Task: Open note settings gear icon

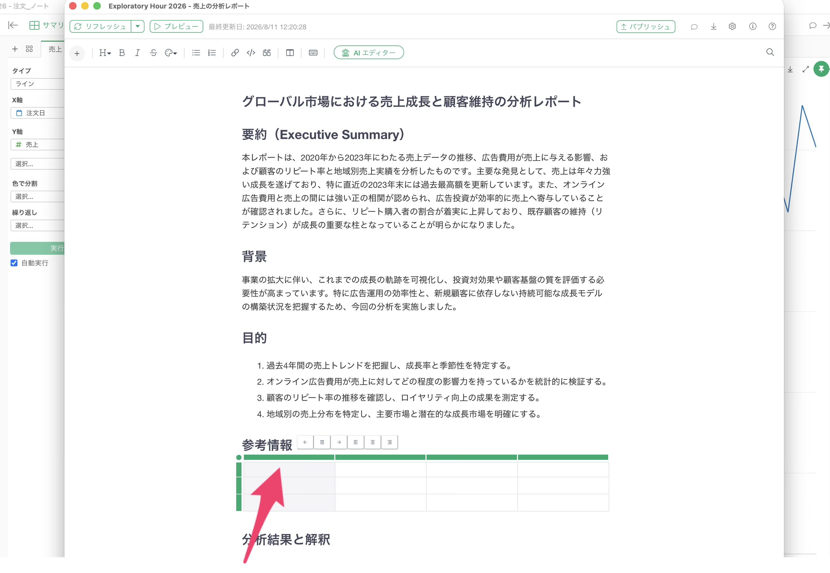Action: (x=732, y=26)
